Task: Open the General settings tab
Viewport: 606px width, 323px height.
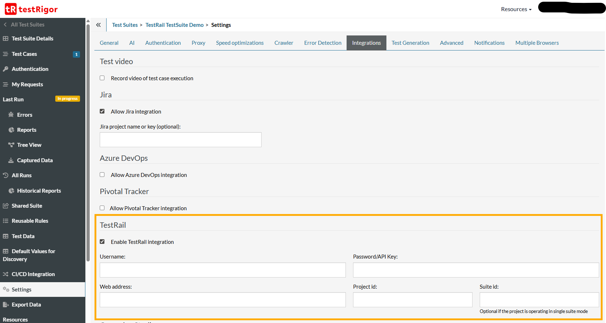Action: click(x=109, y=43)
